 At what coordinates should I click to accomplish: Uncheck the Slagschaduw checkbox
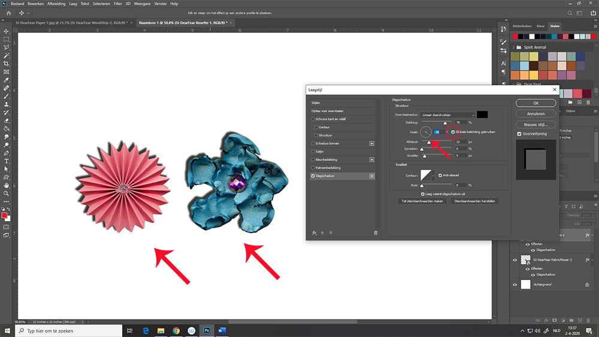313,176
